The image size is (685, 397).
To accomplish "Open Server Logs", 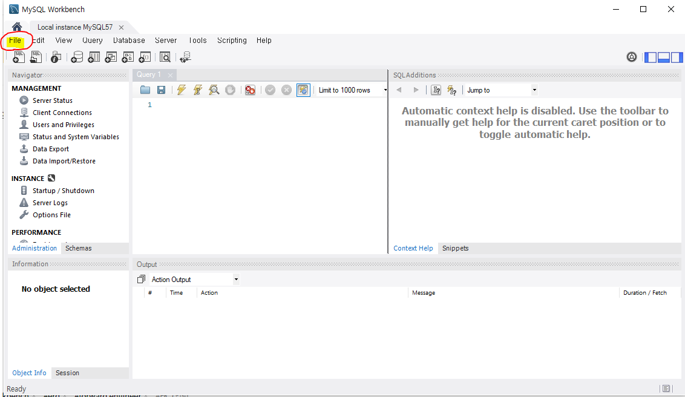I will [50, 203].
